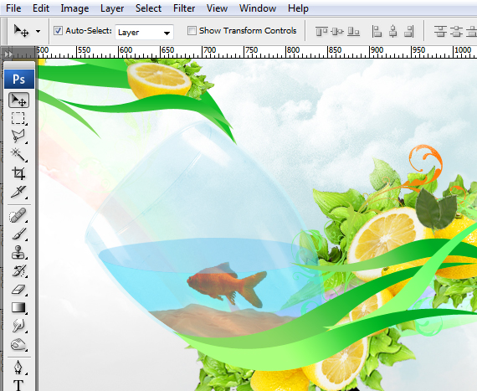Choose the Clone Stamp tool

[x=18, y=252]
